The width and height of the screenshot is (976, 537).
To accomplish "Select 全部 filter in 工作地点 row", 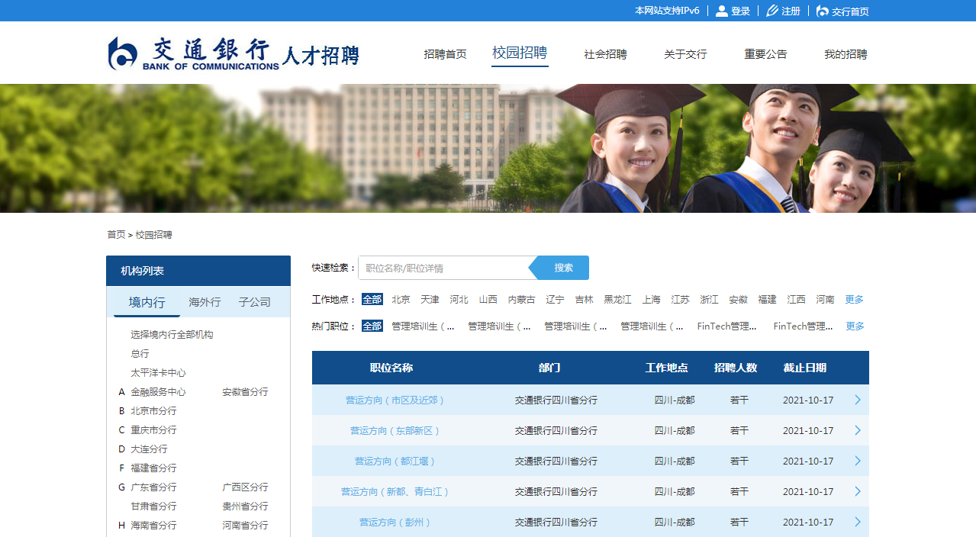I will tap(372, 300).
